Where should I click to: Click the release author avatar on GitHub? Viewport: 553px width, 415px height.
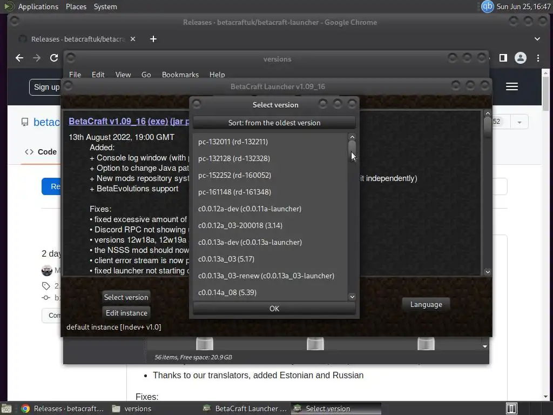[47, 271]
